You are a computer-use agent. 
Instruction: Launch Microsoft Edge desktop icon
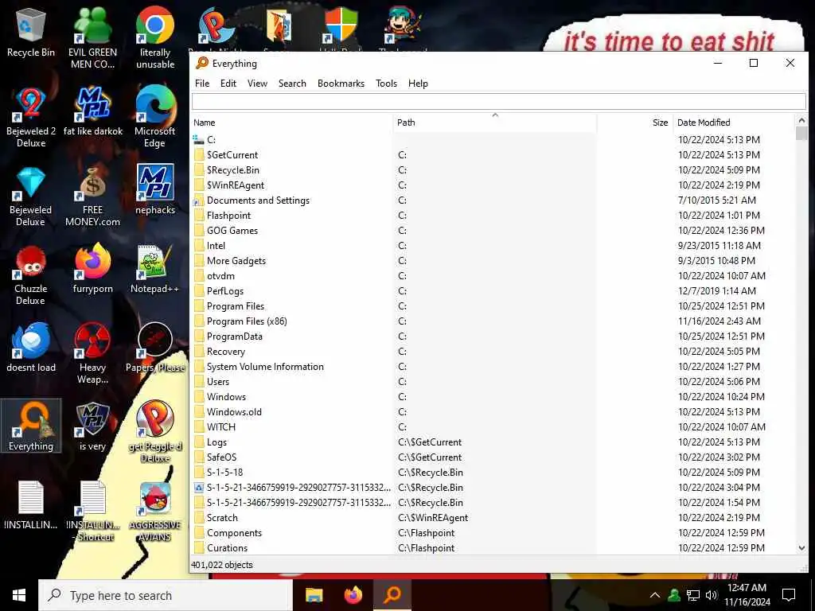[155, 118]
